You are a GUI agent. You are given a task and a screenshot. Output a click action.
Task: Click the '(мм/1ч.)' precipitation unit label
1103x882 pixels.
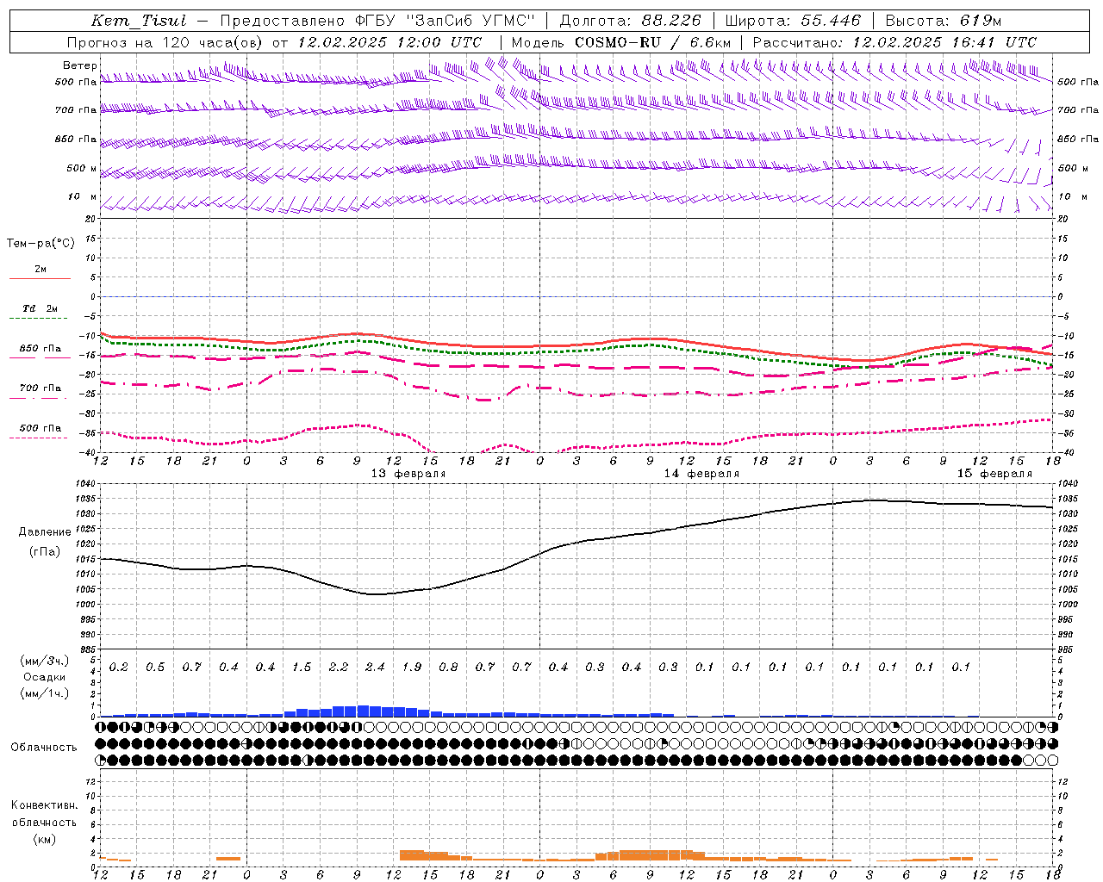(x=45, y=693)
